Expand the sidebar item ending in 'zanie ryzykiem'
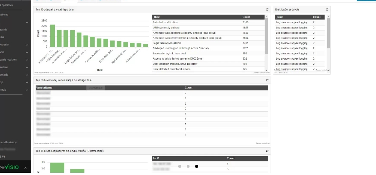 [27, 60]
